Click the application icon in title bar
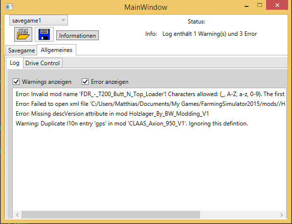The image size is (292, 224). [x=9, y=7]
